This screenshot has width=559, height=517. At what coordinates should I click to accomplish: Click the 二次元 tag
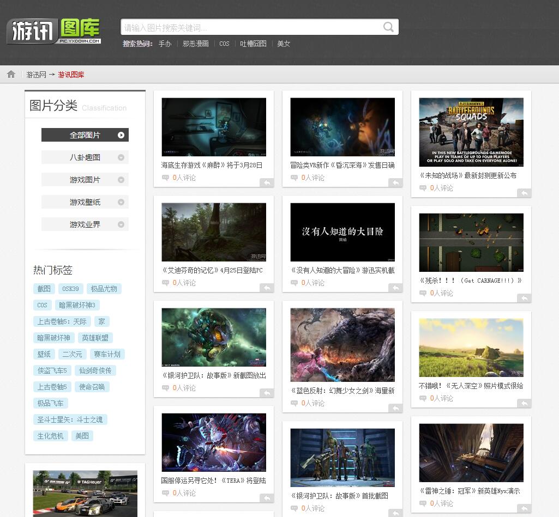click(x=72, y=354)
